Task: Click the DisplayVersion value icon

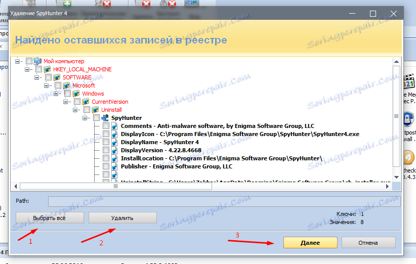Action: tap(114, 150)
